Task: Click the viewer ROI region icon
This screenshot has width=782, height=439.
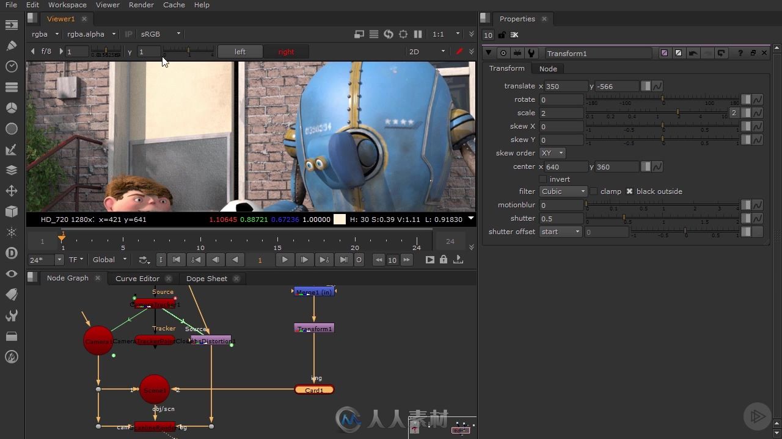Action: point(359,34)
